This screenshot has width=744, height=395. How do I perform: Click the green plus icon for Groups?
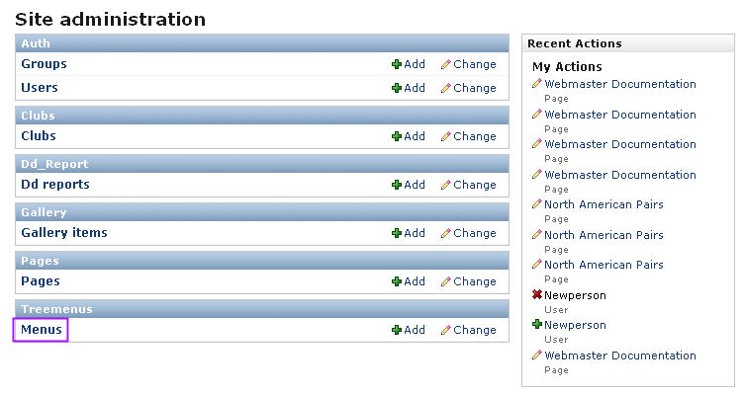click(x=397, y=64)
